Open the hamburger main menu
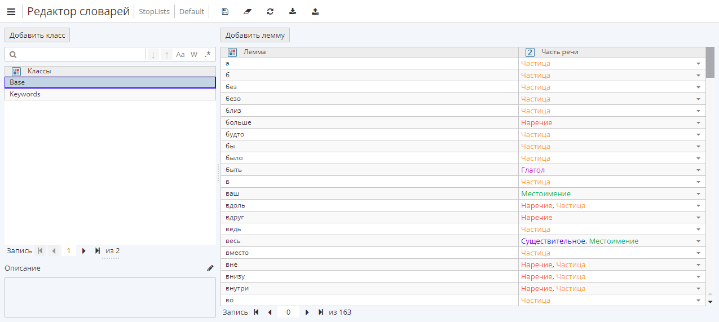Screen dimensions: 719x322 tap(11, 11)
